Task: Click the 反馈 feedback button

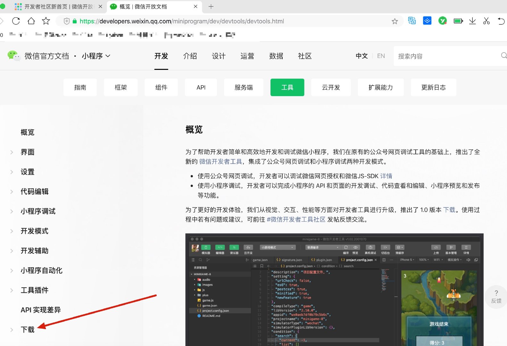Action: click(496, 297)
